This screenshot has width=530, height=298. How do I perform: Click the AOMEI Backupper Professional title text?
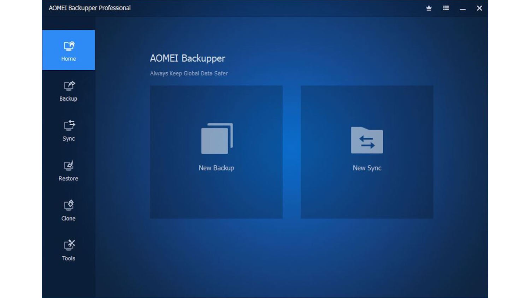point(90,8)
